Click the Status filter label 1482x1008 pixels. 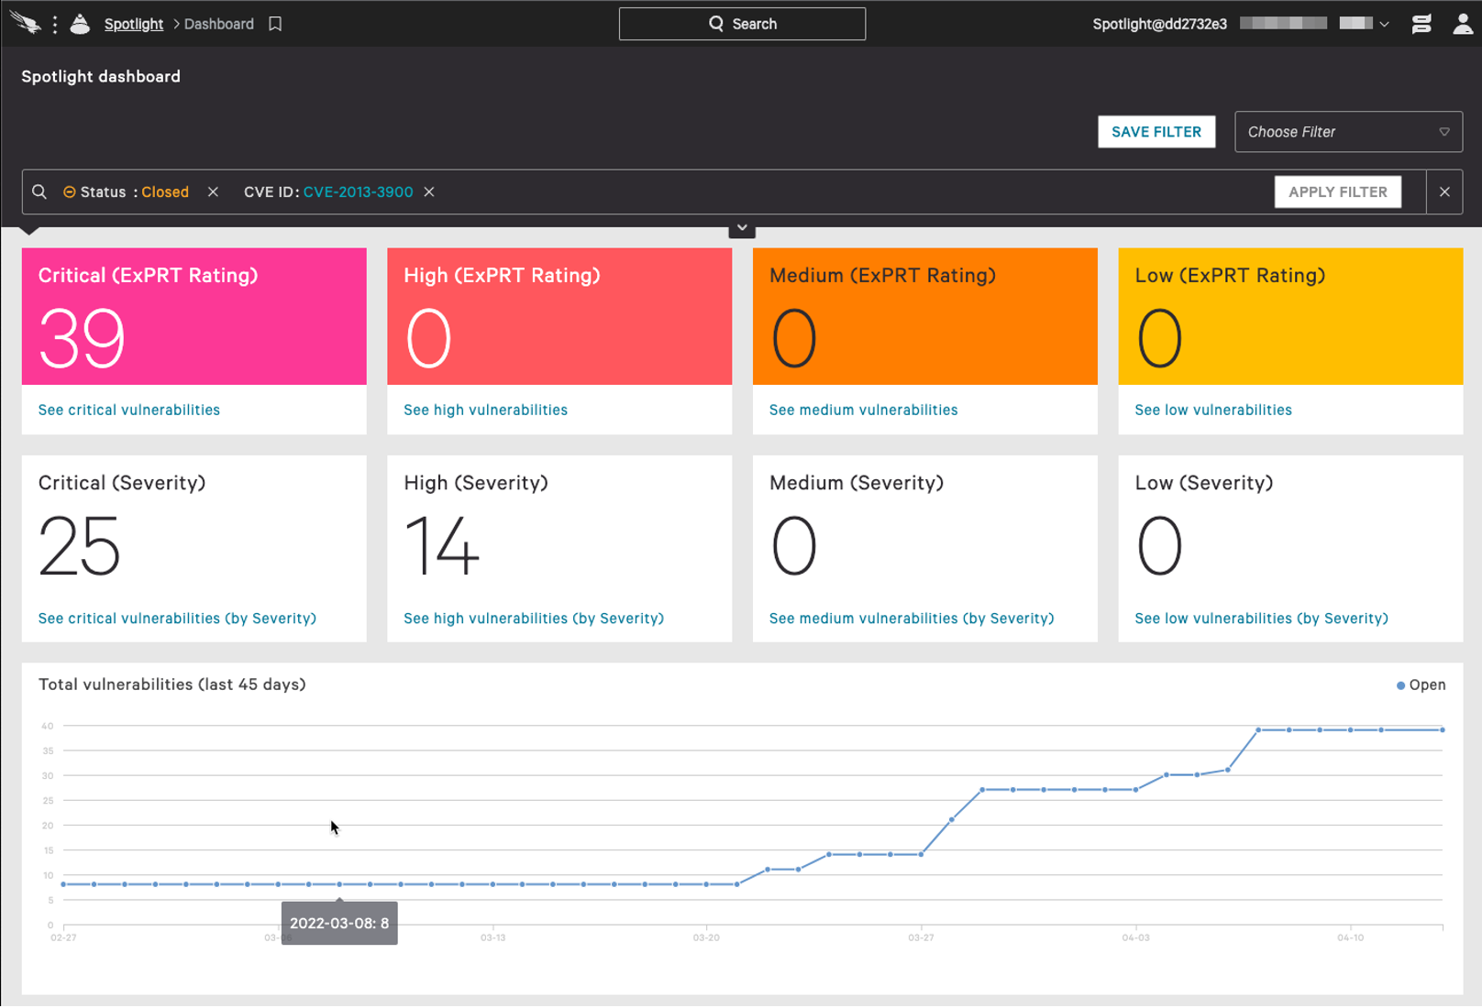coord(103,192)
